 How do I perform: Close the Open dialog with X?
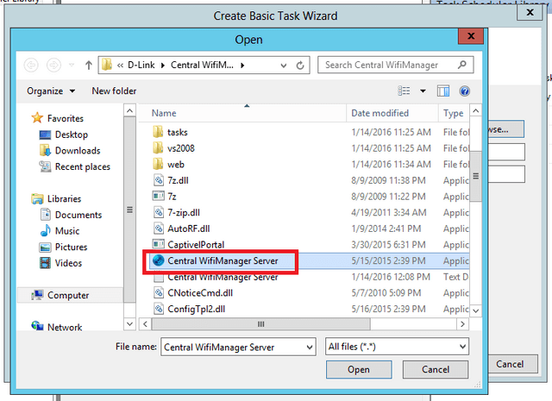pyautogui.click(x=471, y=36)
